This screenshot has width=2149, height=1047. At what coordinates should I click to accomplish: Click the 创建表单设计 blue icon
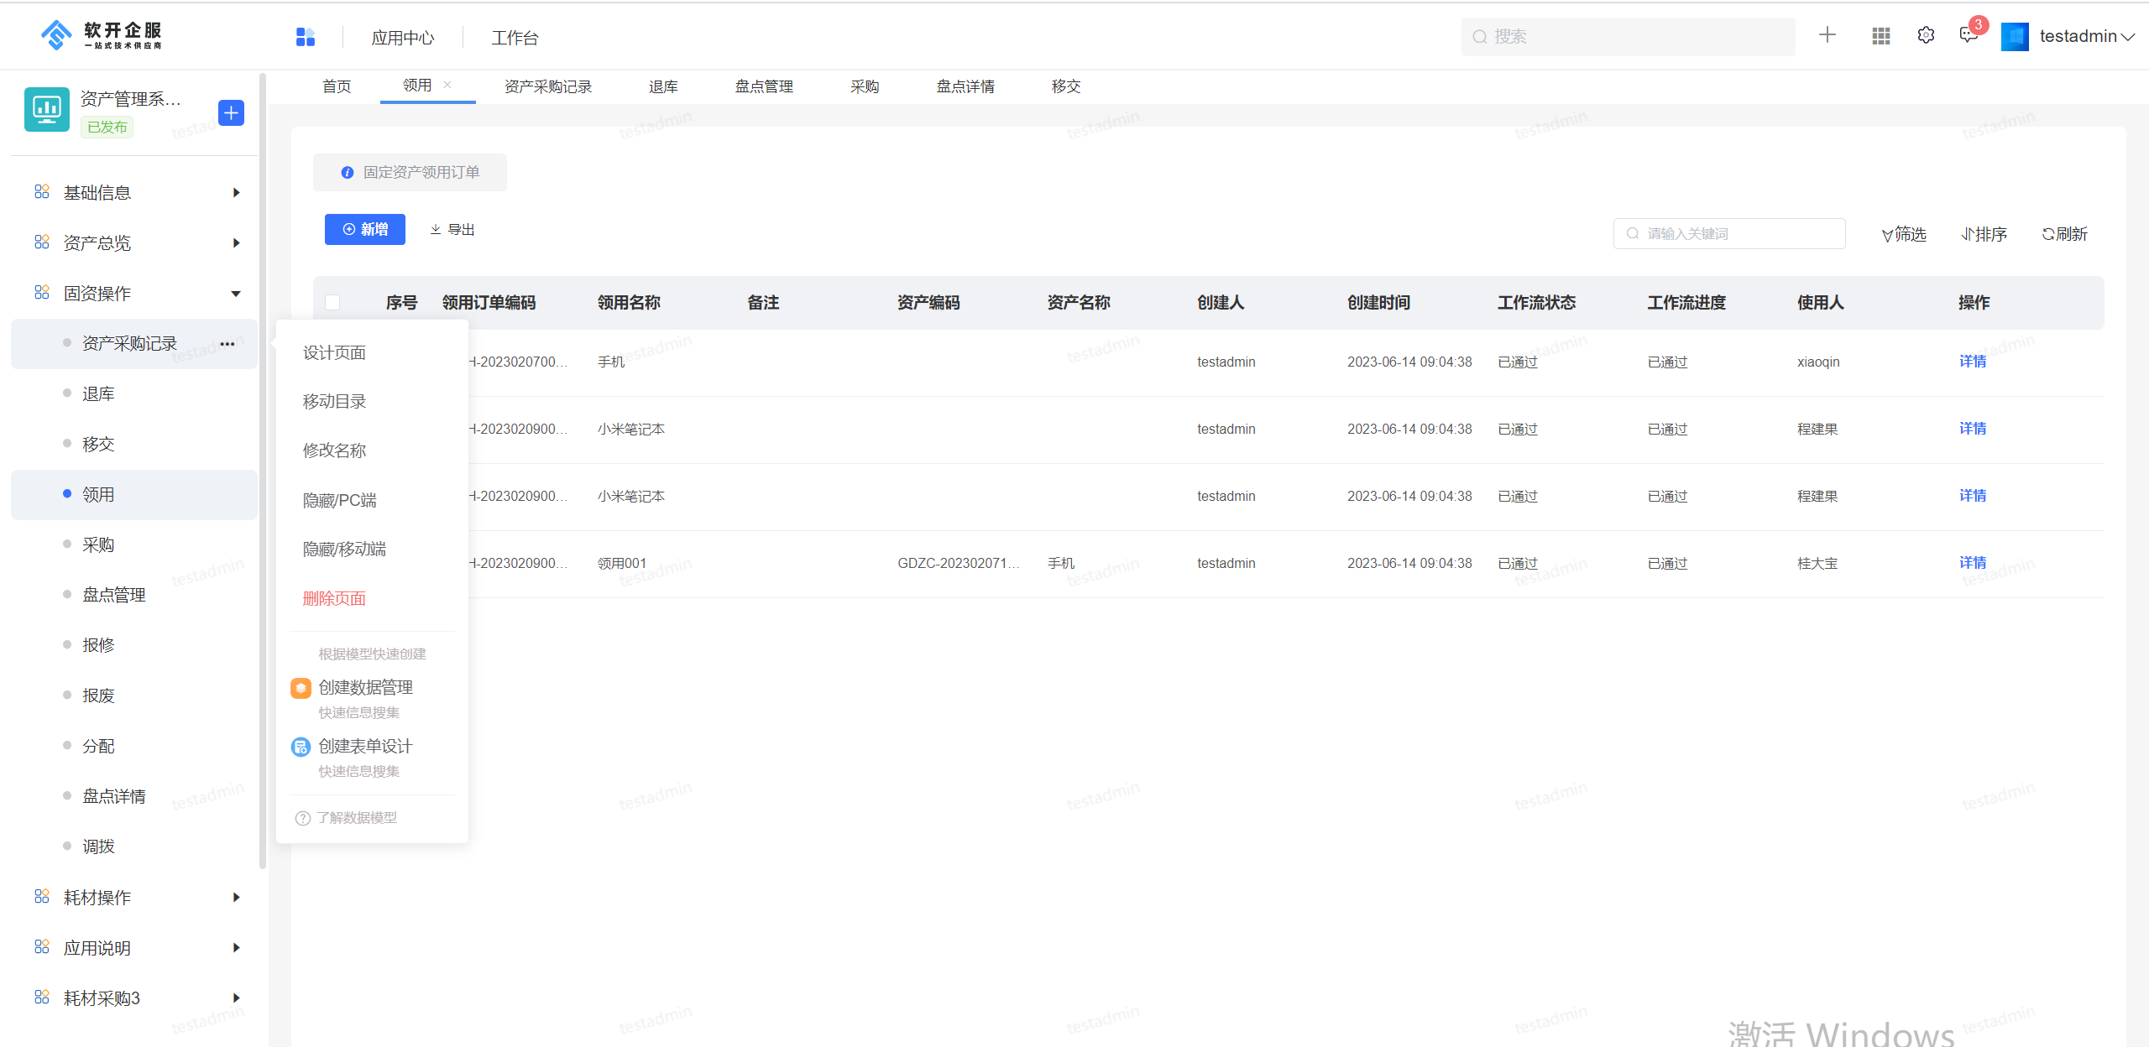click(301, 747)
